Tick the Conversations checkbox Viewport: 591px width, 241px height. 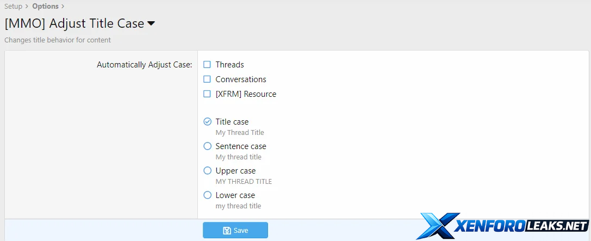(207, 79)
